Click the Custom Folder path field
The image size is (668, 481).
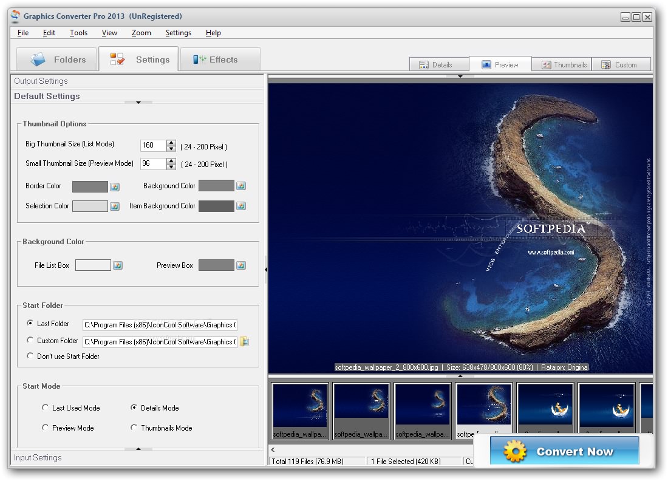[x=160, y=342]
